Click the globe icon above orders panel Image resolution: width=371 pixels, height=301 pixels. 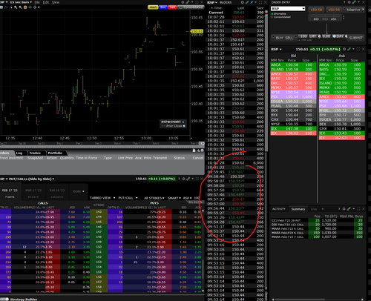point(203,150)
